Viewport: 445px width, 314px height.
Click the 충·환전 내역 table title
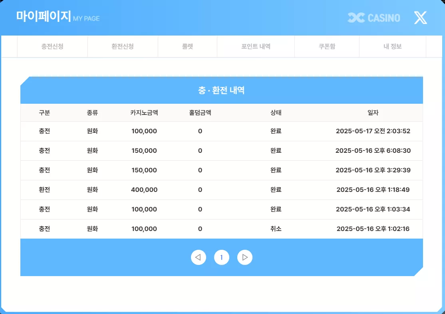221,91
